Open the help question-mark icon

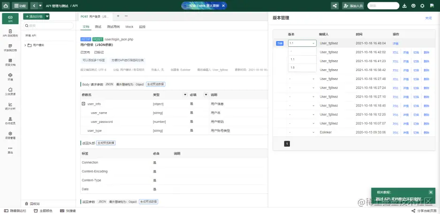[x=413, y=6]
